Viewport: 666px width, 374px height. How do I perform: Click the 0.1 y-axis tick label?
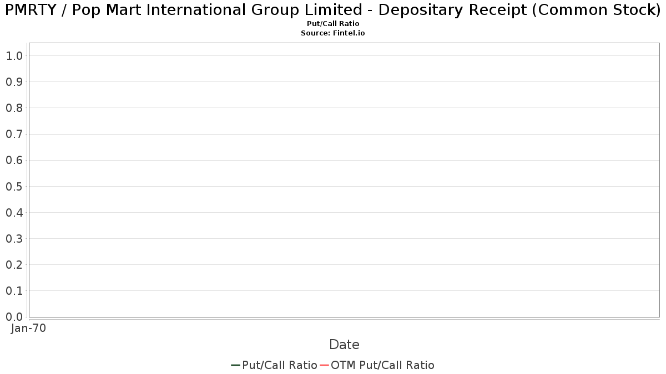tap(14, 291)
